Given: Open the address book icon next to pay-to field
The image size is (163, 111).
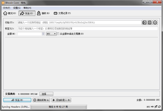Looking at the screenshot, I should (144, 22).
